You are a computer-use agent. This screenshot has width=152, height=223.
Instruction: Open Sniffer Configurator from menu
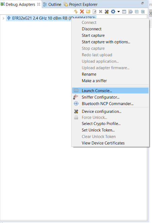coord(101,97)
